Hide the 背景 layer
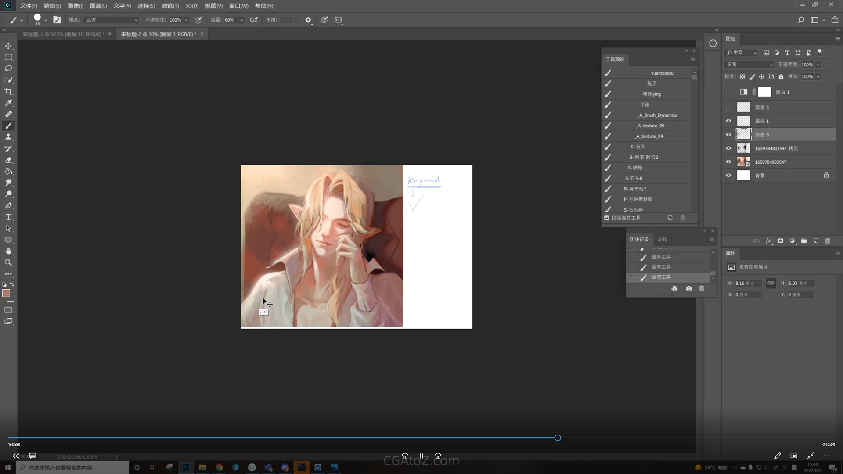843x474 pixels. pos(728,175)
